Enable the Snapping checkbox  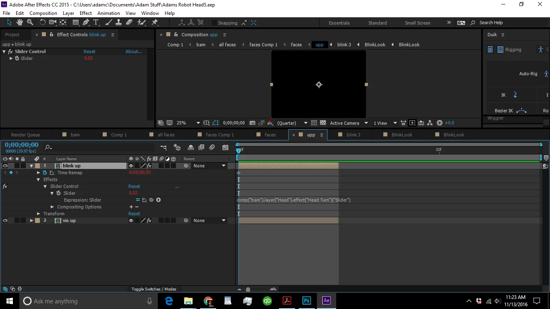(x=214, y=23)
